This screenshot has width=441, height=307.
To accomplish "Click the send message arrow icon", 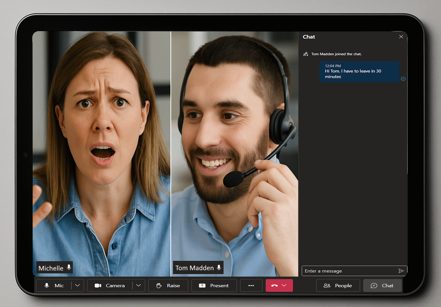I will click(401, 271).
